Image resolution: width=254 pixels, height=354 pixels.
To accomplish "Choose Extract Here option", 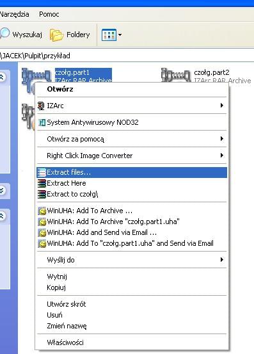I will (x=132, y=183).
